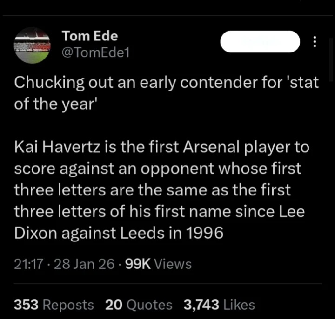
Task: Click the word opponent in the tweet
Action: click(177, 169)
